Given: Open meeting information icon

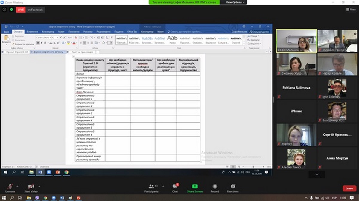Looking at the screenshot, I should [x=4, y=10].
